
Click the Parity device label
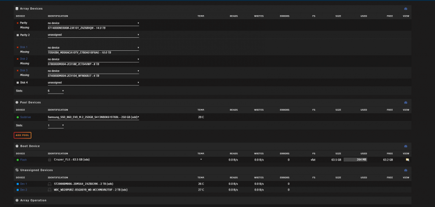(23, 23)
